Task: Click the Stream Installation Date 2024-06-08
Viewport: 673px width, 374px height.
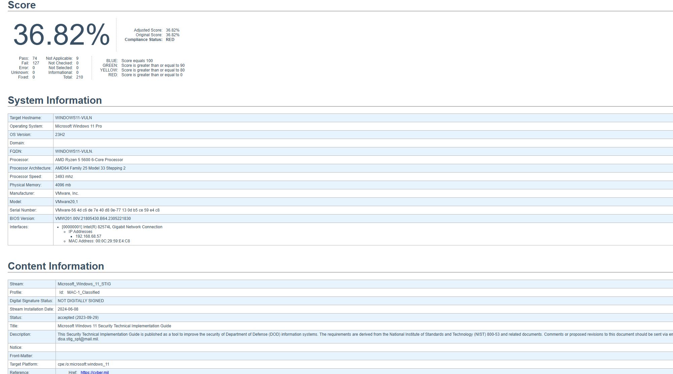Action: 68,309
